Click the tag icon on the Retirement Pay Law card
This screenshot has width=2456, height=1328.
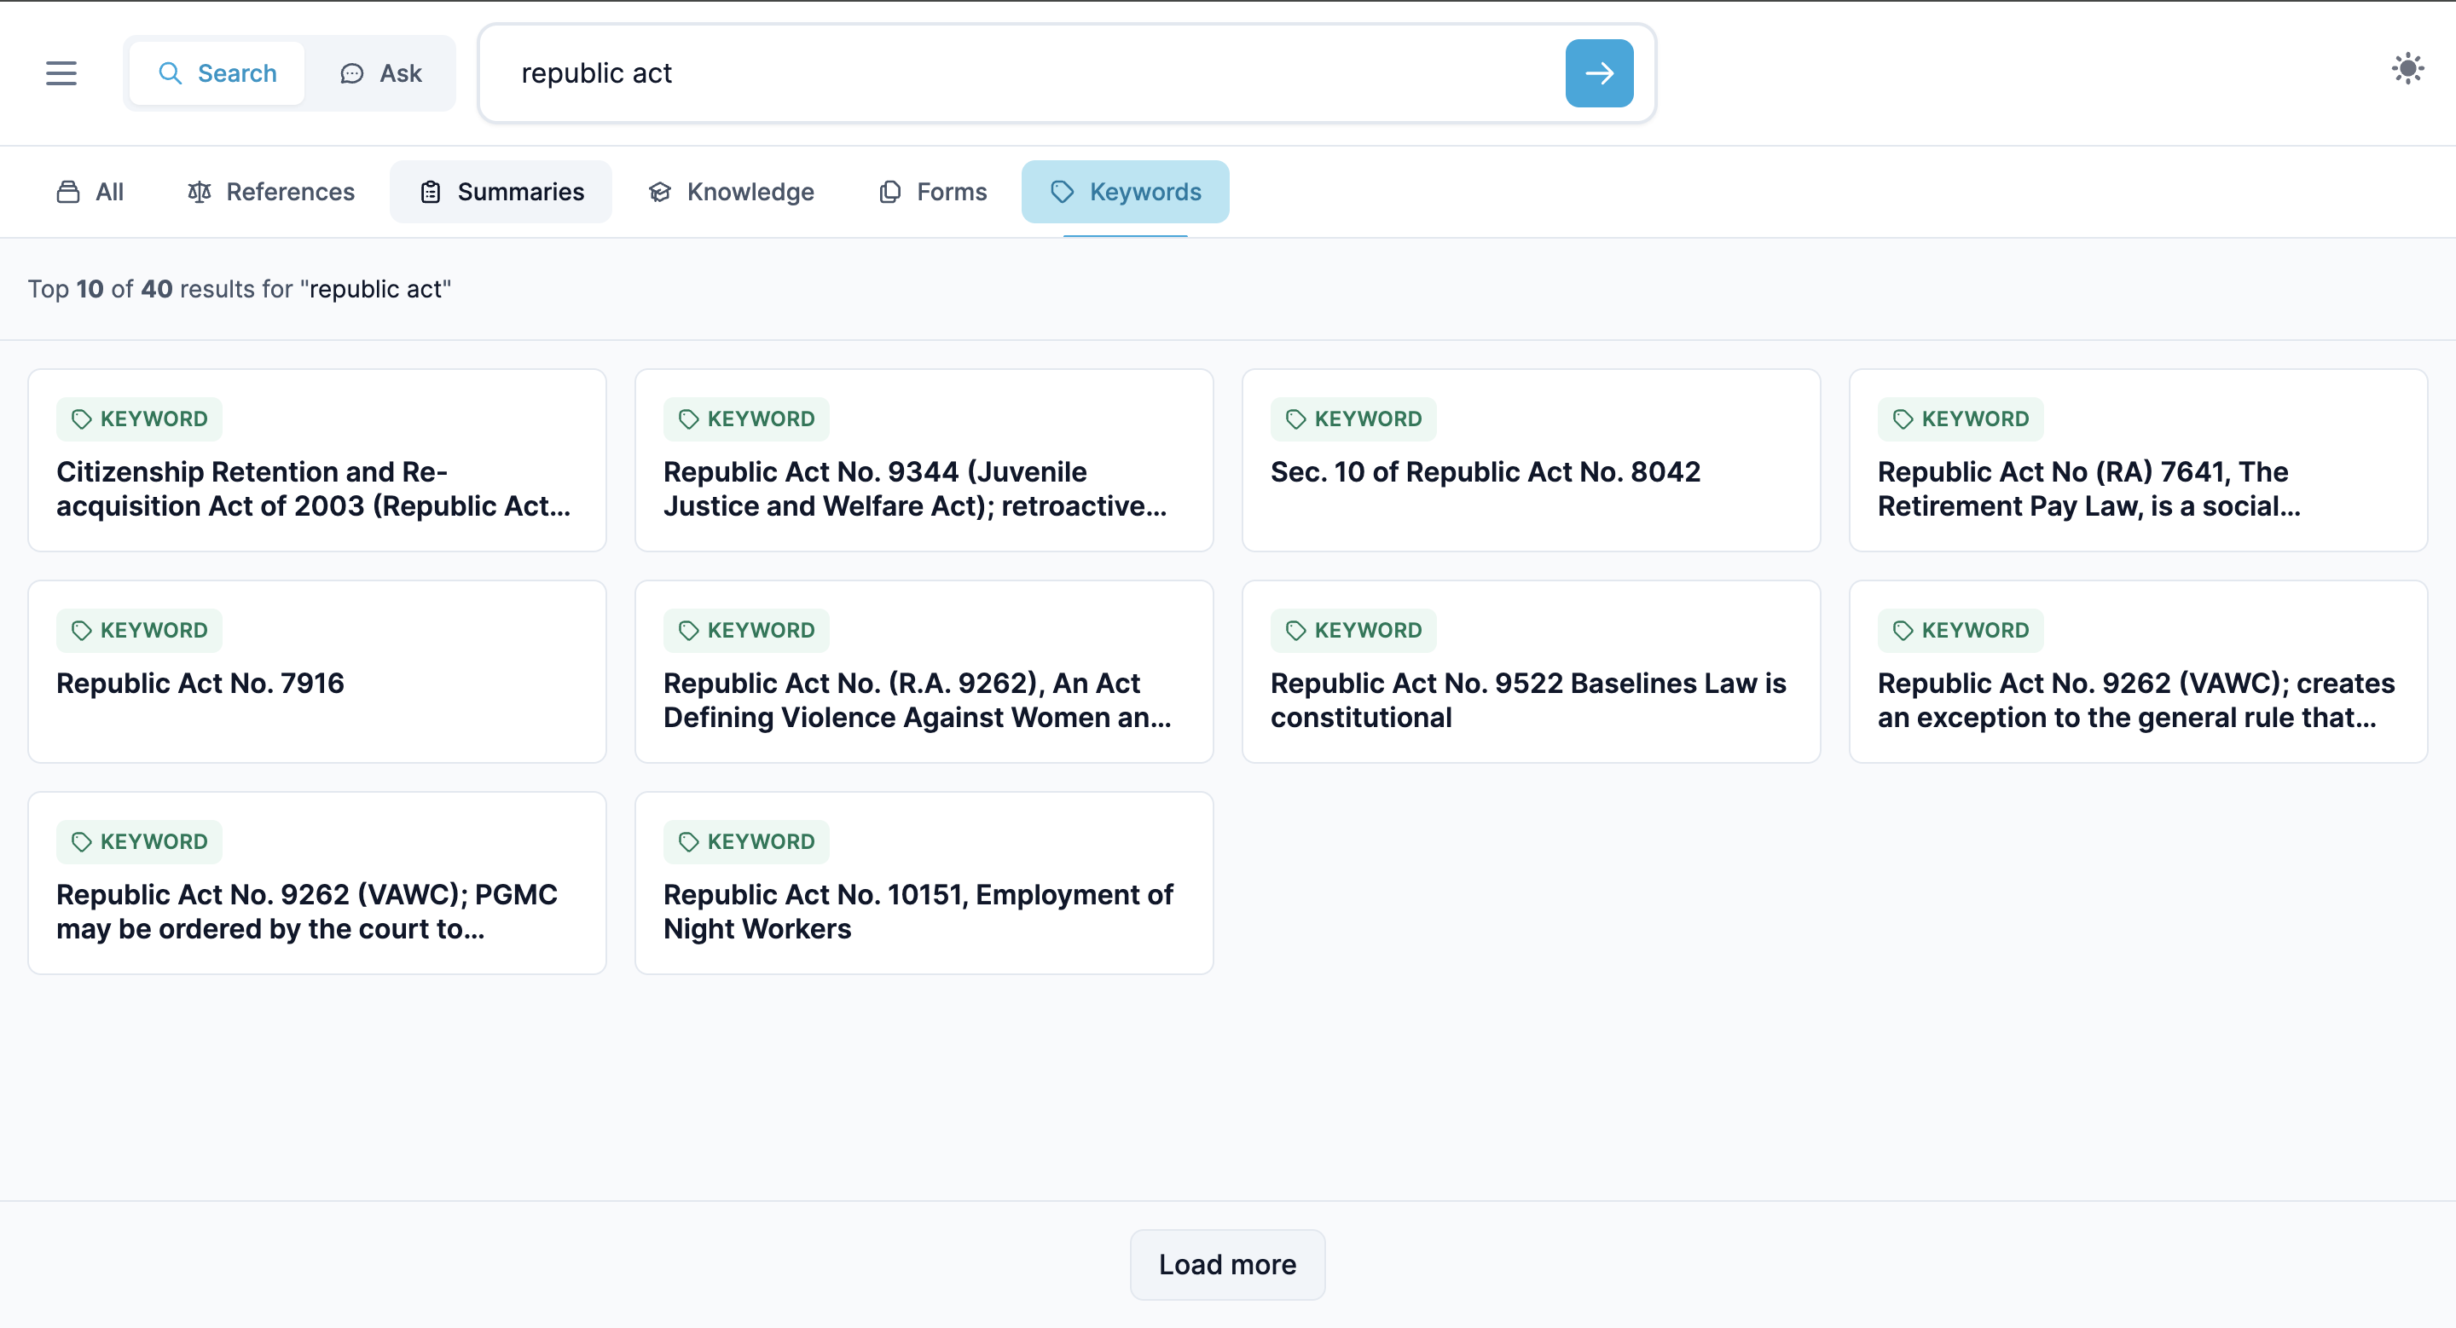click(1903, 419)
